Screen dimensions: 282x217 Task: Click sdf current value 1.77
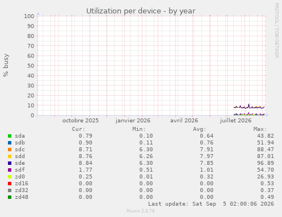(x=86, y=170)
